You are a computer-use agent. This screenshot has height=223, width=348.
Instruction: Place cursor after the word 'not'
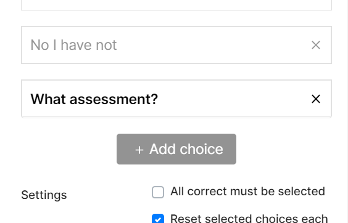point(117,45)
